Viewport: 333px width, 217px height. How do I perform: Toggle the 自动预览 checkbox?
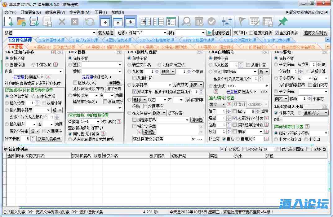(222, 149)
